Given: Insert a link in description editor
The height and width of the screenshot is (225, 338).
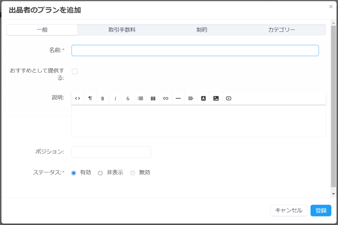Looking at the screenshot, I should [x=166, y=99].
